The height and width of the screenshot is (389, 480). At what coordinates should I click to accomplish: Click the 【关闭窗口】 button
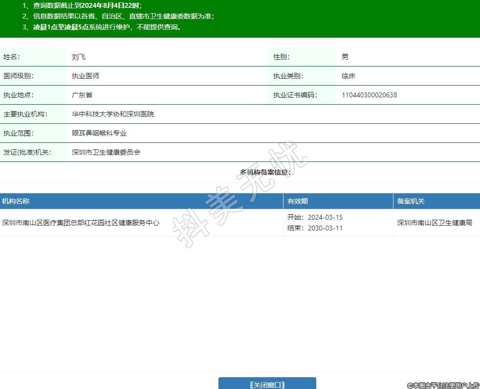click(x=267, y=384)
